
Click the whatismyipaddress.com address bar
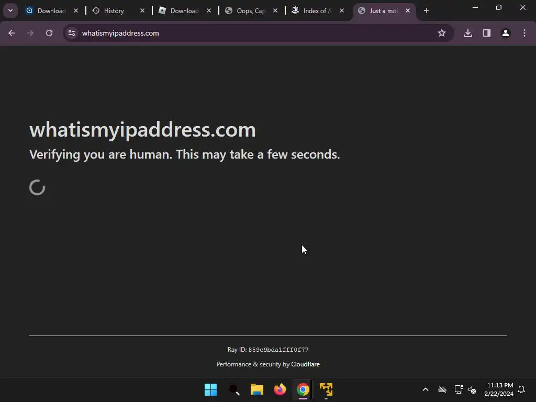tap(259, 33)
